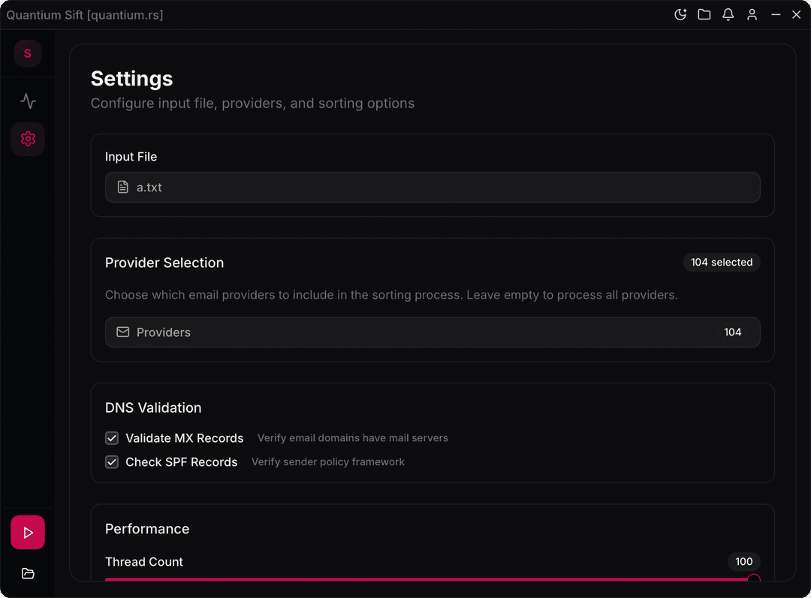Click the document icon beside a.txt
The height and width of the screenshot is (598, 811).
coord(122,187)
